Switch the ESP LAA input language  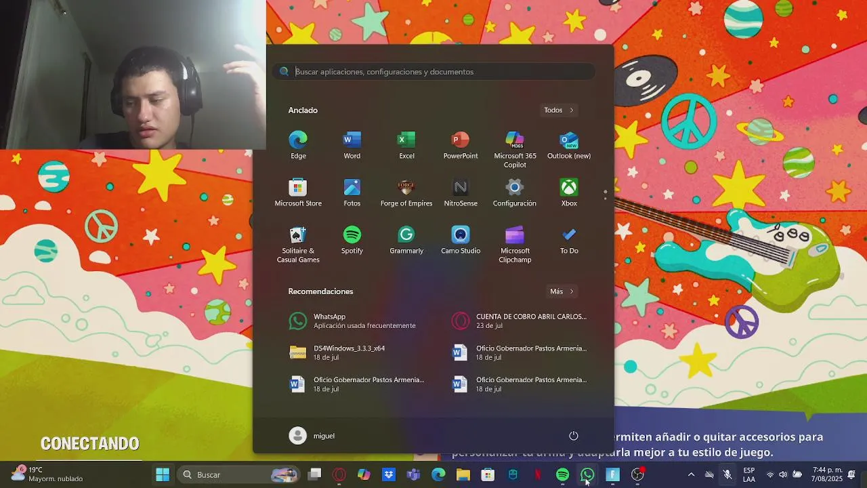click(749, 474)
